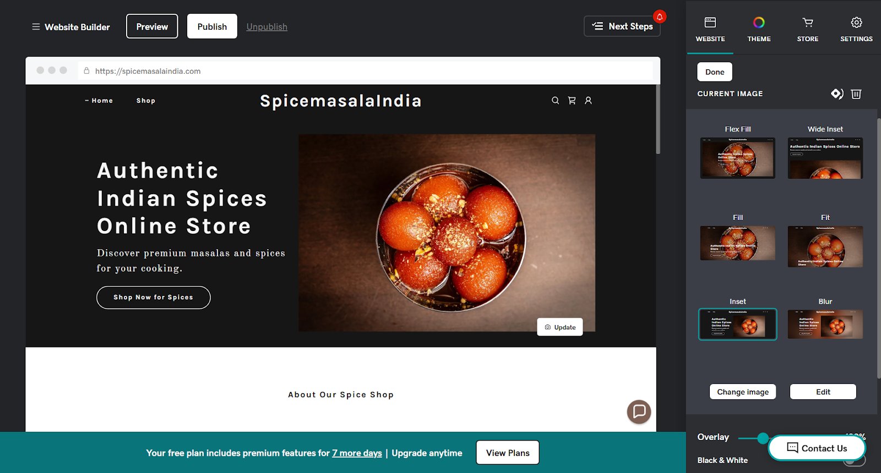Open the Website Builder hamburger menu

pyautogui.click(x=36, y=26)
